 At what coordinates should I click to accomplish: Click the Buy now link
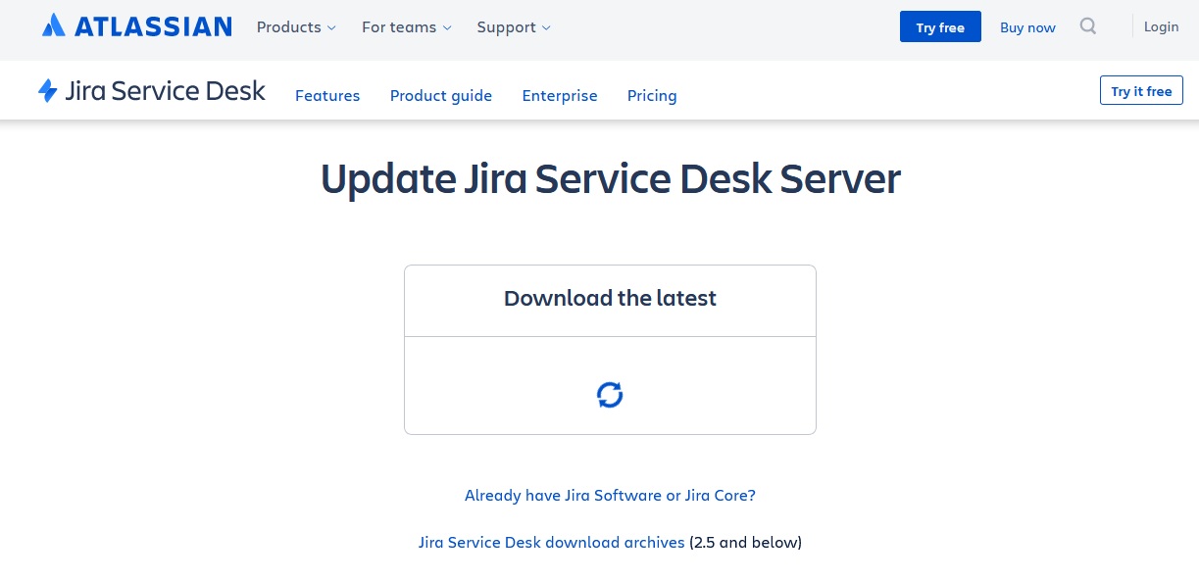(1027, 27)
